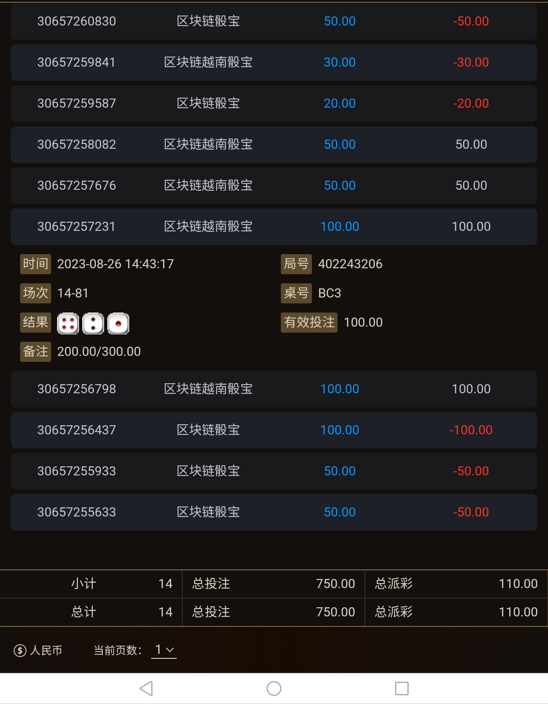548x704 pixels.
Task: Expand bet record 30657255933
Action: [x=274, y=471]
